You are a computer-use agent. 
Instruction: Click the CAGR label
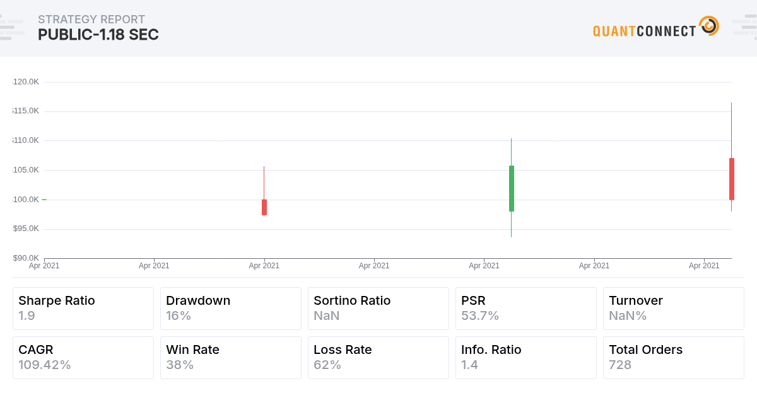click(x=35, y=350)
